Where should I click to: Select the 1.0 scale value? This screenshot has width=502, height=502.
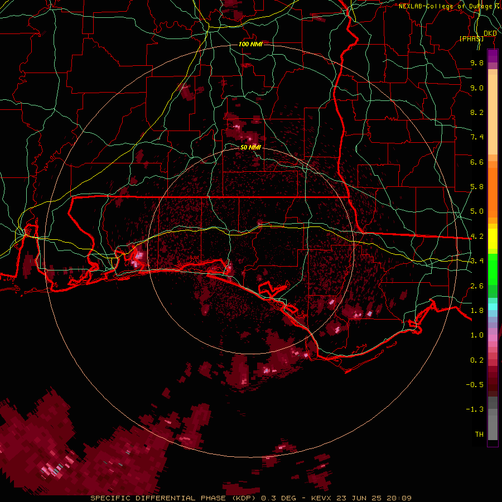[x=477, y=335]
